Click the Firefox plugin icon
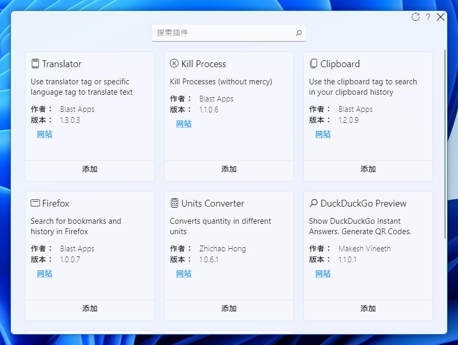The height and width of the screenshot is (345, 458). tap(35, 203)
